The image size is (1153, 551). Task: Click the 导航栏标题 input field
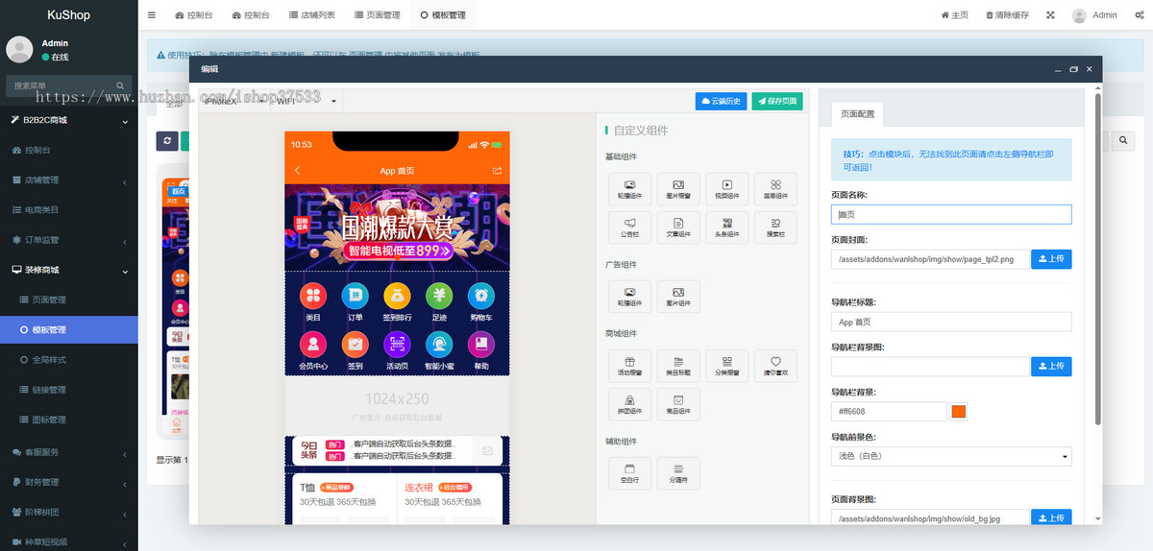point(951,322)
